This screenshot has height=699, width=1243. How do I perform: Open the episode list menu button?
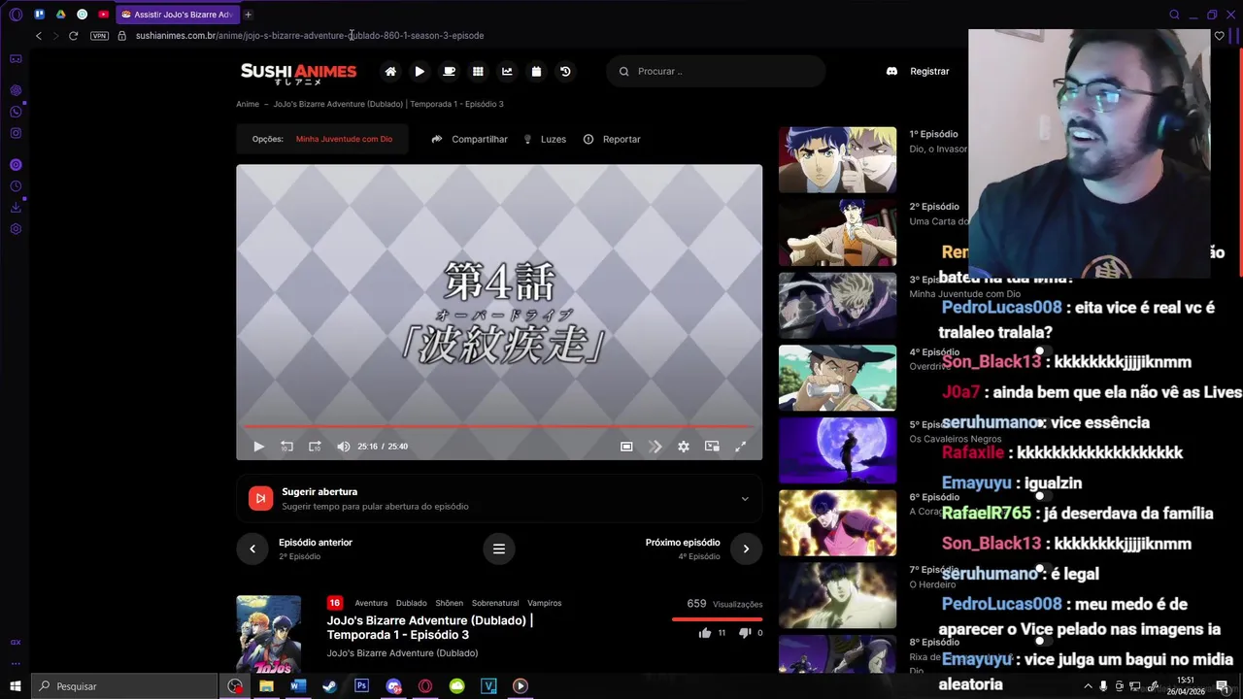499,549
